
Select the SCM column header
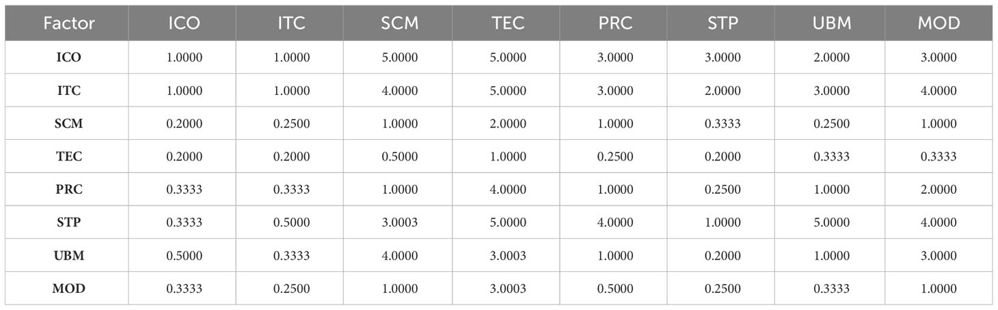point(400,23)
